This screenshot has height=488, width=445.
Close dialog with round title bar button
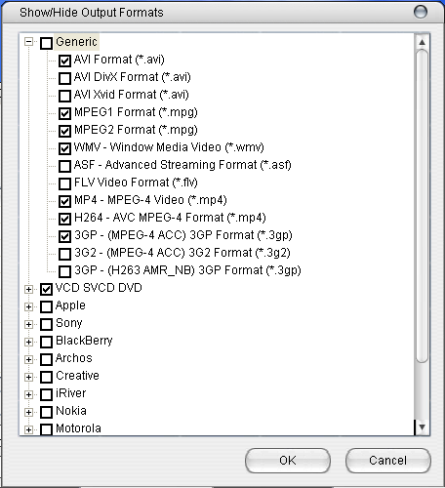[x=421, y=12]
